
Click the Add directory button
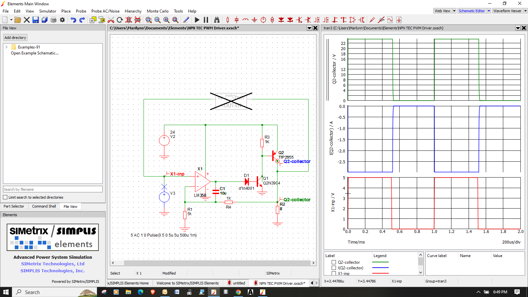pos(15,38)
